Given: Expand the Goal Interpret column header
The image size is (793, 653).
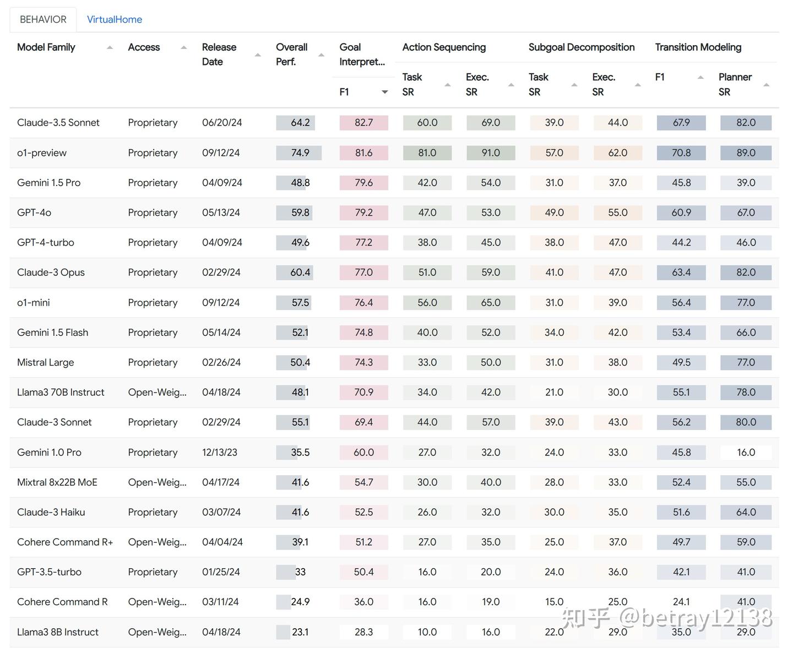Looking at the screenshot, I should click(x=361, y=55).
